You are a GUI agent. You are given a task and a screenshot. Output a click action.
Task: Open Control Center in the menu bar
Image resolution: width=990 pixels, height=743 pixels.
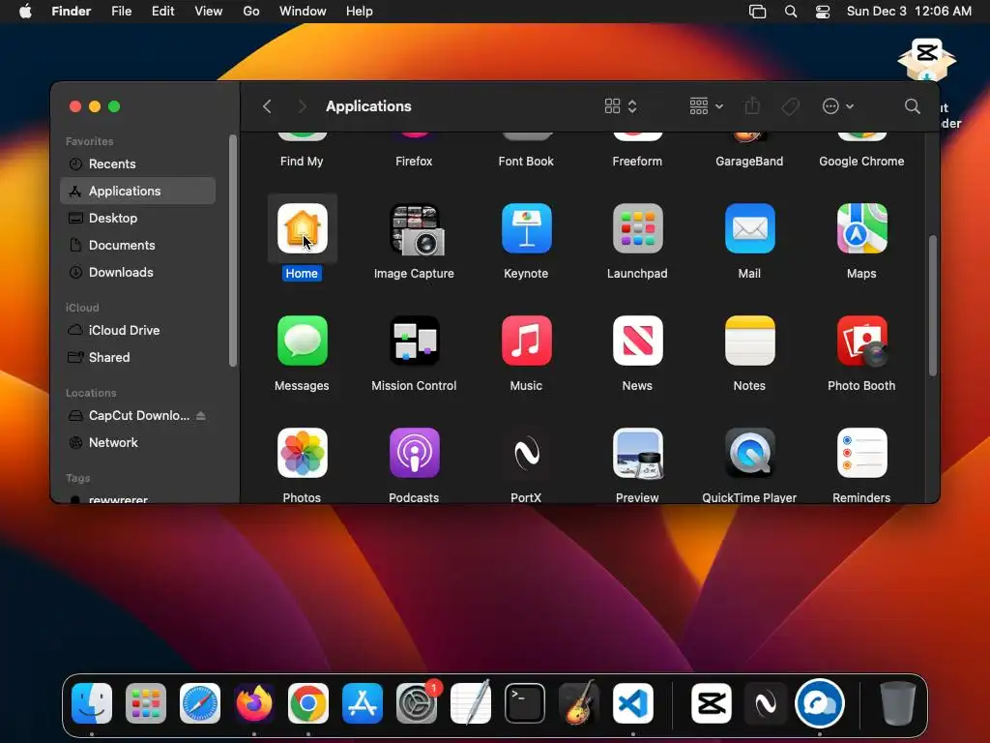tap(822, 12)
